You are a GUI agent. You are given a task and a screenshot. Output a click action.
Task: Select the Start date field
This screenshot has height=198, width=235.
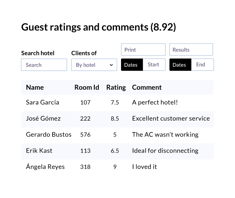[x=154, y=64]
